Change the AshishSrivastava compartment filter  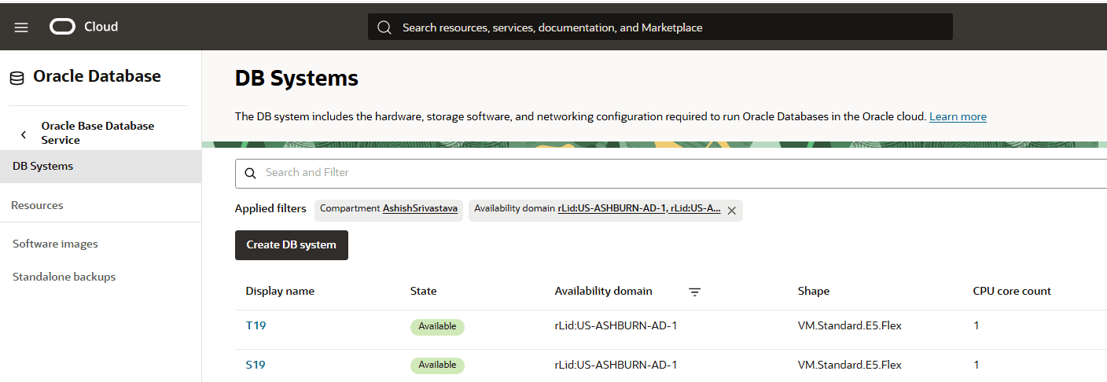tap(420, 209)
